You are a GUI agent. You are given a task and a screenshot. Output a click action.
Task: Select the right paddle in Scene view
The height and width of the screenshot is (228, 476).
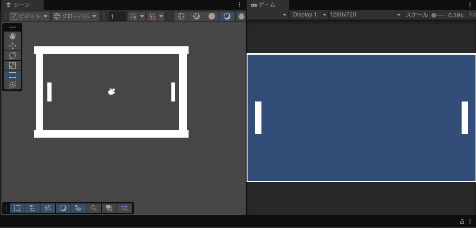(x=173, y=92)
